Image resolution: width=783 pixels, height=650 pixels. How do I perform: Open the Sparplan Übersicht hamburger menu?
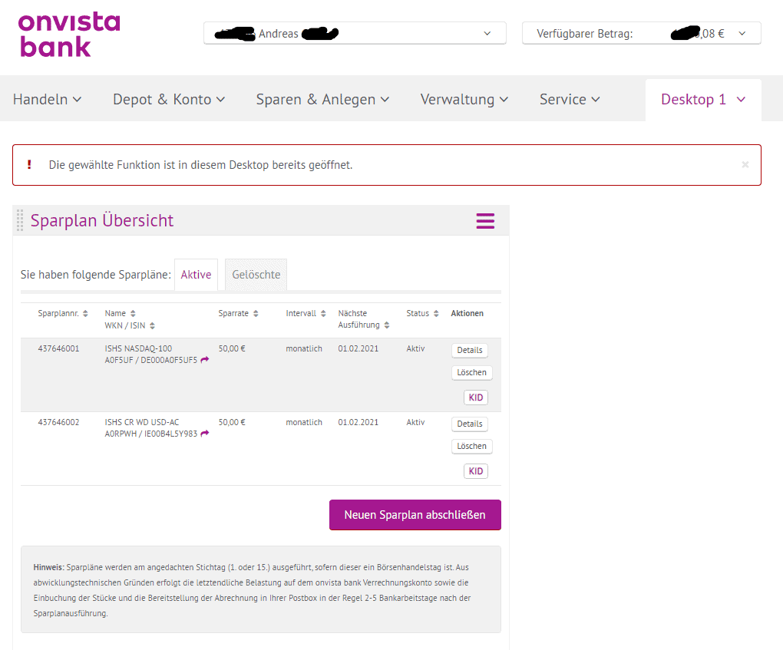point(485,221)
